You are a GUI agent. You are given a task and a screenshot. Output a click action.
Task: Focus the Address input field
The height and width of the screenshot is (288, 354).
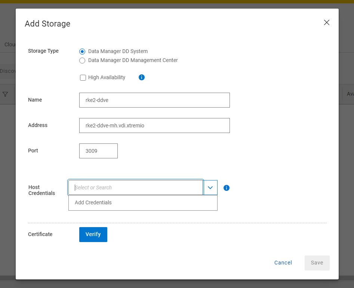pos(154,126)
